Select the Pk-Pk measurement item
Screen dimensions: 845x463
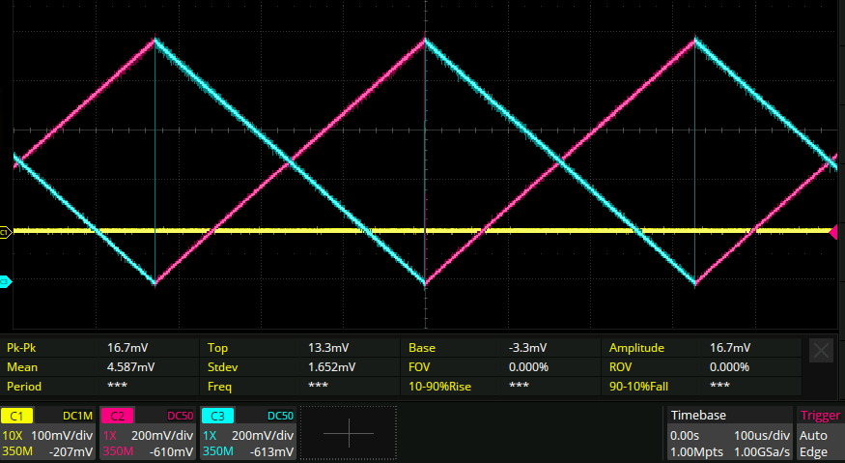(23, 348)
